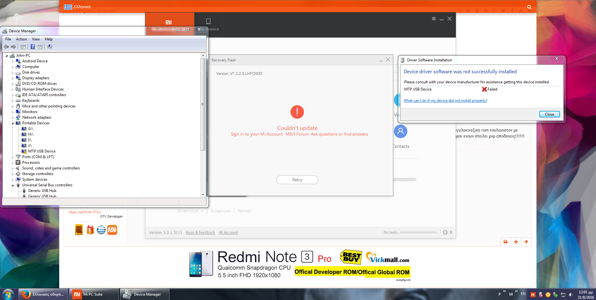
Task: Click the Scan for hardware changes toolbar icon
Action: 50,47
